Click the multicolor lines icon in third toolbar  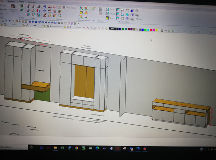68,27
